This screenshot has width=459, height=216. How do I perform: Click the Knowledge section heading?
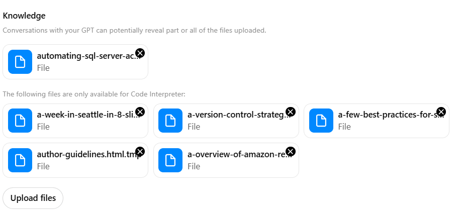pyautogui.click(x=24, y=16)
